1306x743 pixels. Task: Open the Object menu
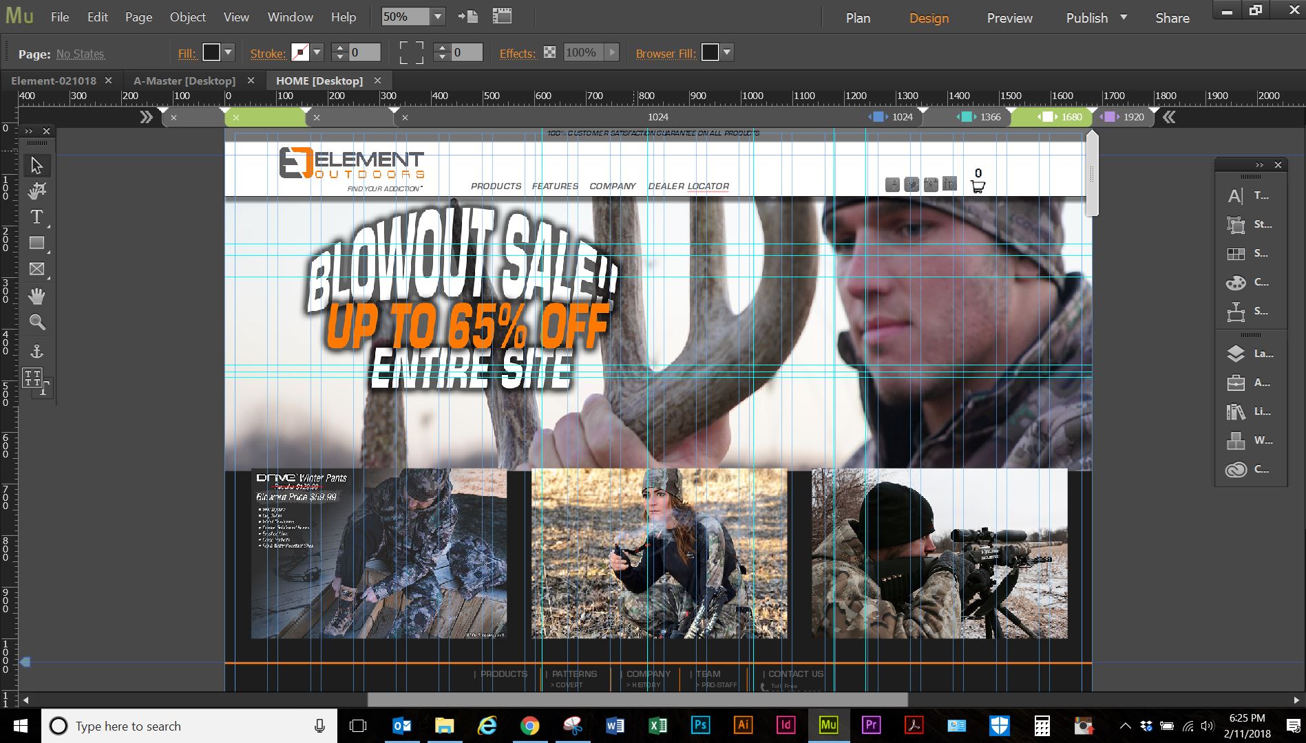(187, 17)
